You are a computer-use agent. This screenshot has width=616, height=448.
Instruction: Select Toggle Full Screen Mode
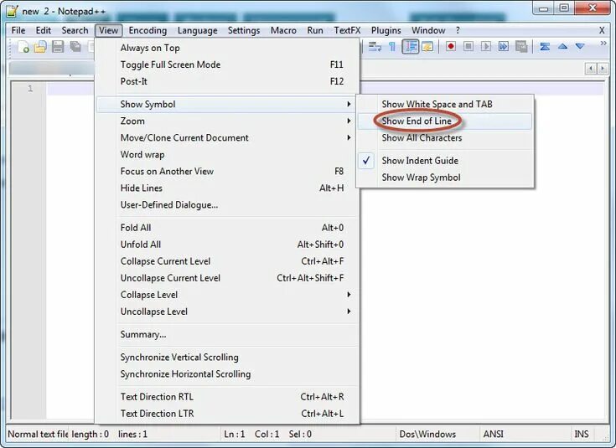click(x=227, y=64)
